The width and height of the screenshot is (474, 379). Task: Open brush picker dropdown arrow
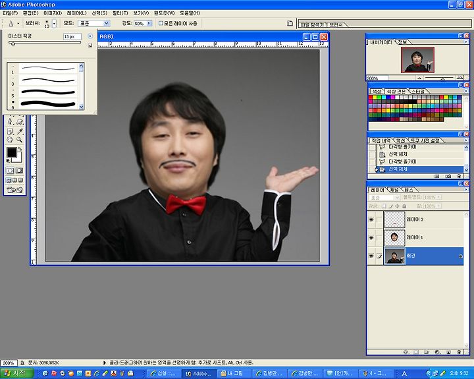(54, 23)
